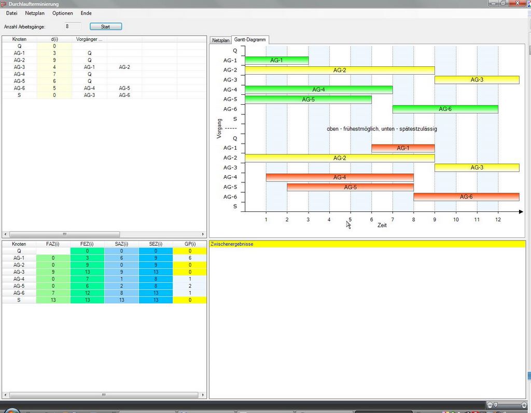Switch to the Netzplan tab

click(220, 40)
